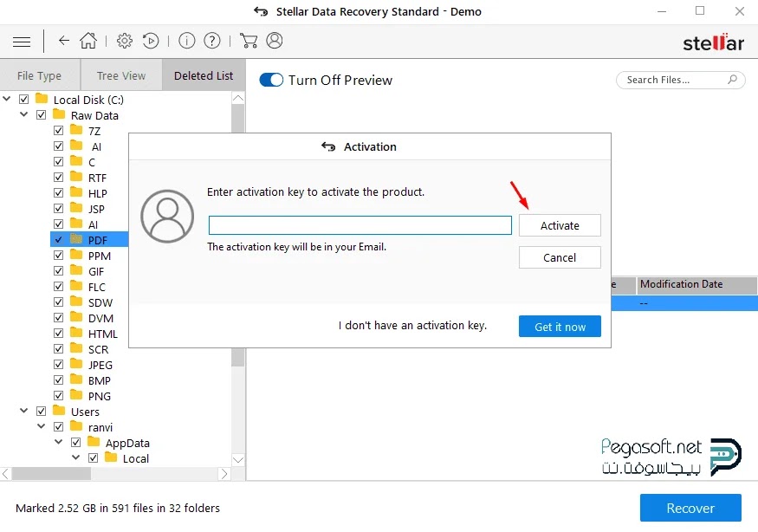The height and width of the screenshot is (532, 758).
Task: Open the information icon
Action: tap(186, 41)
